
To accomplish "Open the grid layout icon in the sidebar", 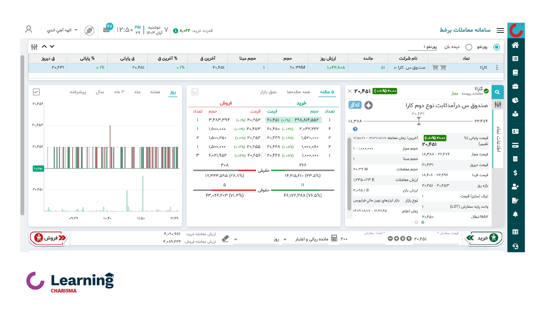I will point(515,232).
